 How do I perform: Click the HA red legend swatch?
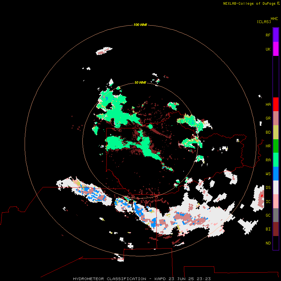276,104
